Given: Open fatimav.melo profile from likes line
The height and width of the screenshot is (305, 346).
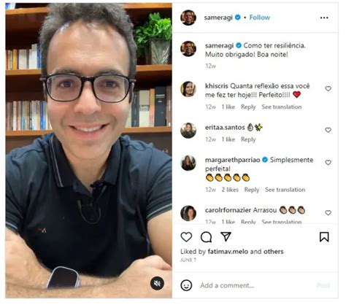Looking at the screenshot, I should coord(228,252).
